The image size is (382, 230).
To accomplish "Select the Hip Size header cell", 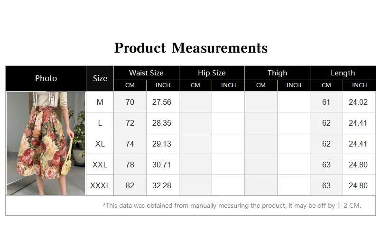I will [212, 73].
